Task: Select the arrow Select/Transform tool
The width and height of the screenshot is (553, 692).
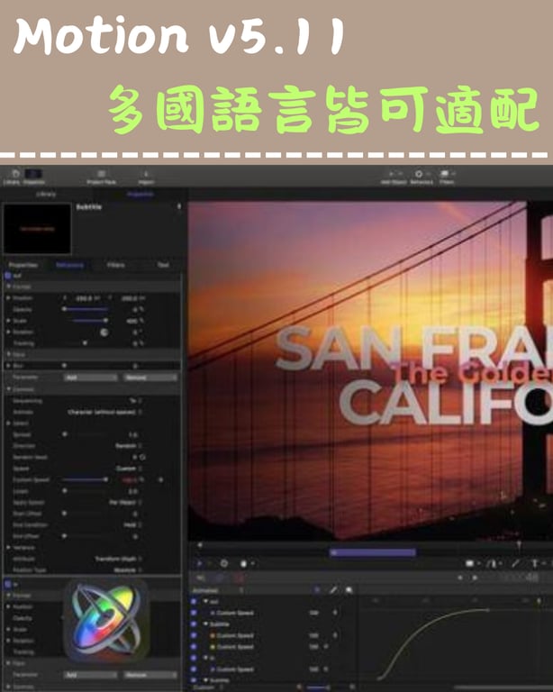Action: tap(199, 563)
